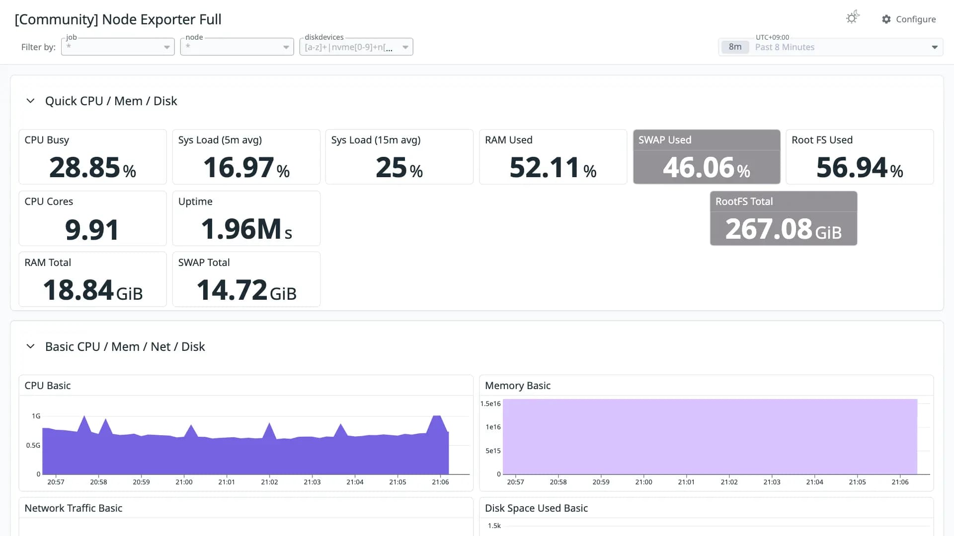Collapse the Quick CPU / Mem / Disk section
The image size is (954, 536).
click(x=30, y=101)
